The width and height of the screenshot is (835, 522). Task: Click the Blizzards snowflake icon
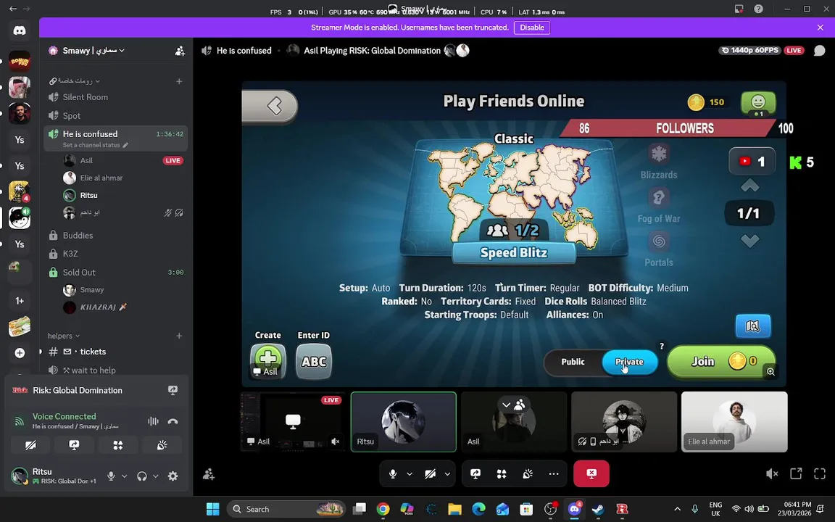(659, 154)
